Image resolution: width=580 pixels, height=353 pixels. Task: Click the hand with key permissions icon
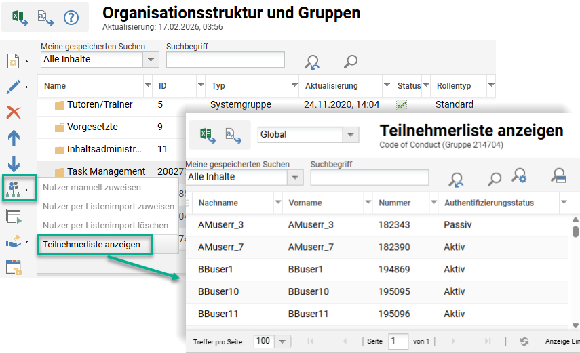pos(14,241)
